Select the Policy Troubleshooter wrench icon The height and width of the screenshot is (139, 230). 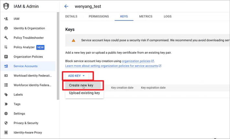6,38
